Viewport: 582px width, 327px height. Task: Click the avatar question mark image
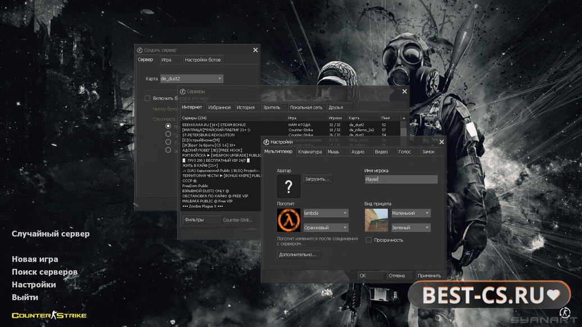point(288,186)
